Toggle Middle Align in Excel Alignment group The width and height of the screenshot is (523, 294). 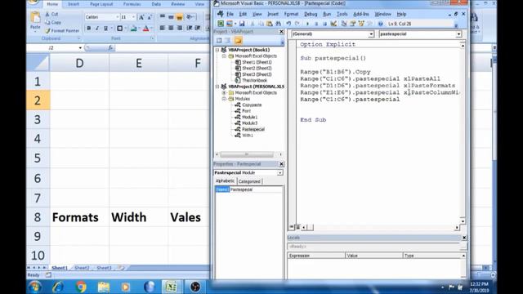pyautogui.click(x=171, y=17)
